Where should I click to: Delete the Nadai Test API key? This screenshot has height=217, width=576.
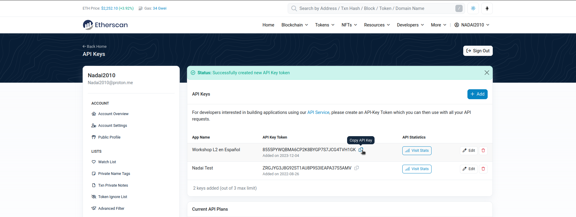pyautogui.click(x=483, y=169)
